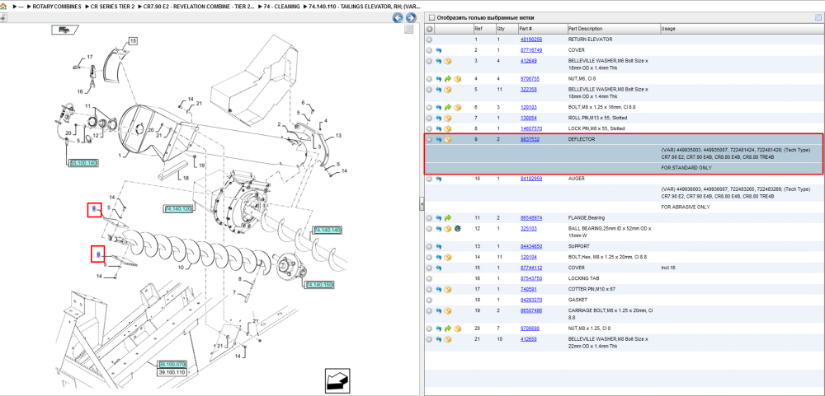
Task: Click the blue arrow icon for part 412658
Action: point(439,340)
